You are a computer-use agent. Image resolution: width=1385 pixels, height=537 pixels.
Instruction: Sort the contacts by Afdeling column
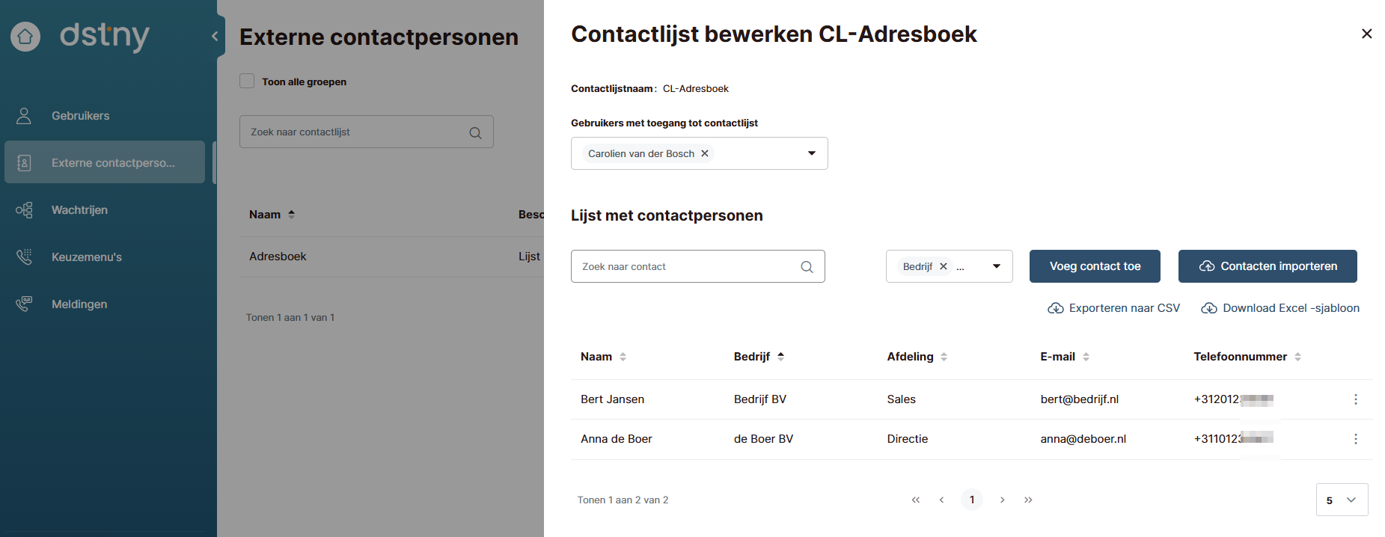(944, 357)
